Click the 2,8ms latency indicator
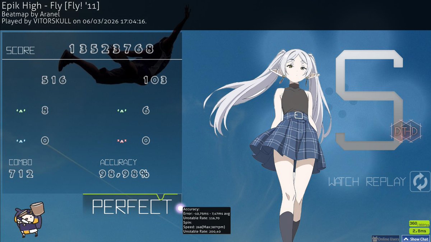This screenshot has height=242, width=431. click(x=419, y=231)
